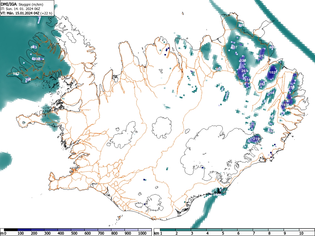
Task: Click the visibility value 193 on the map
Action: click(284, 105)
